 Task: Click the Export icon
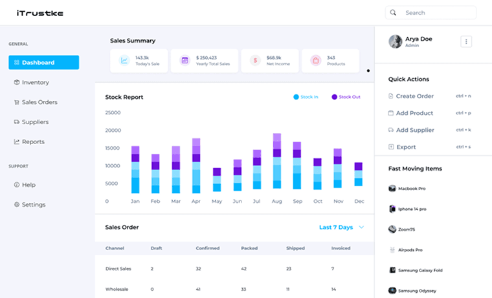coord(391,147)
